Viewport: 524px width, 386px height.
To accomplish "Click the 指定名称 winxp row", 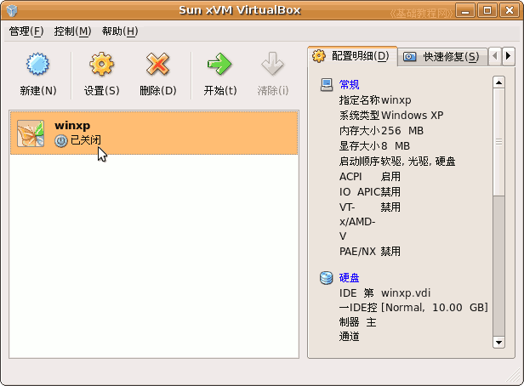I will 375,100.
